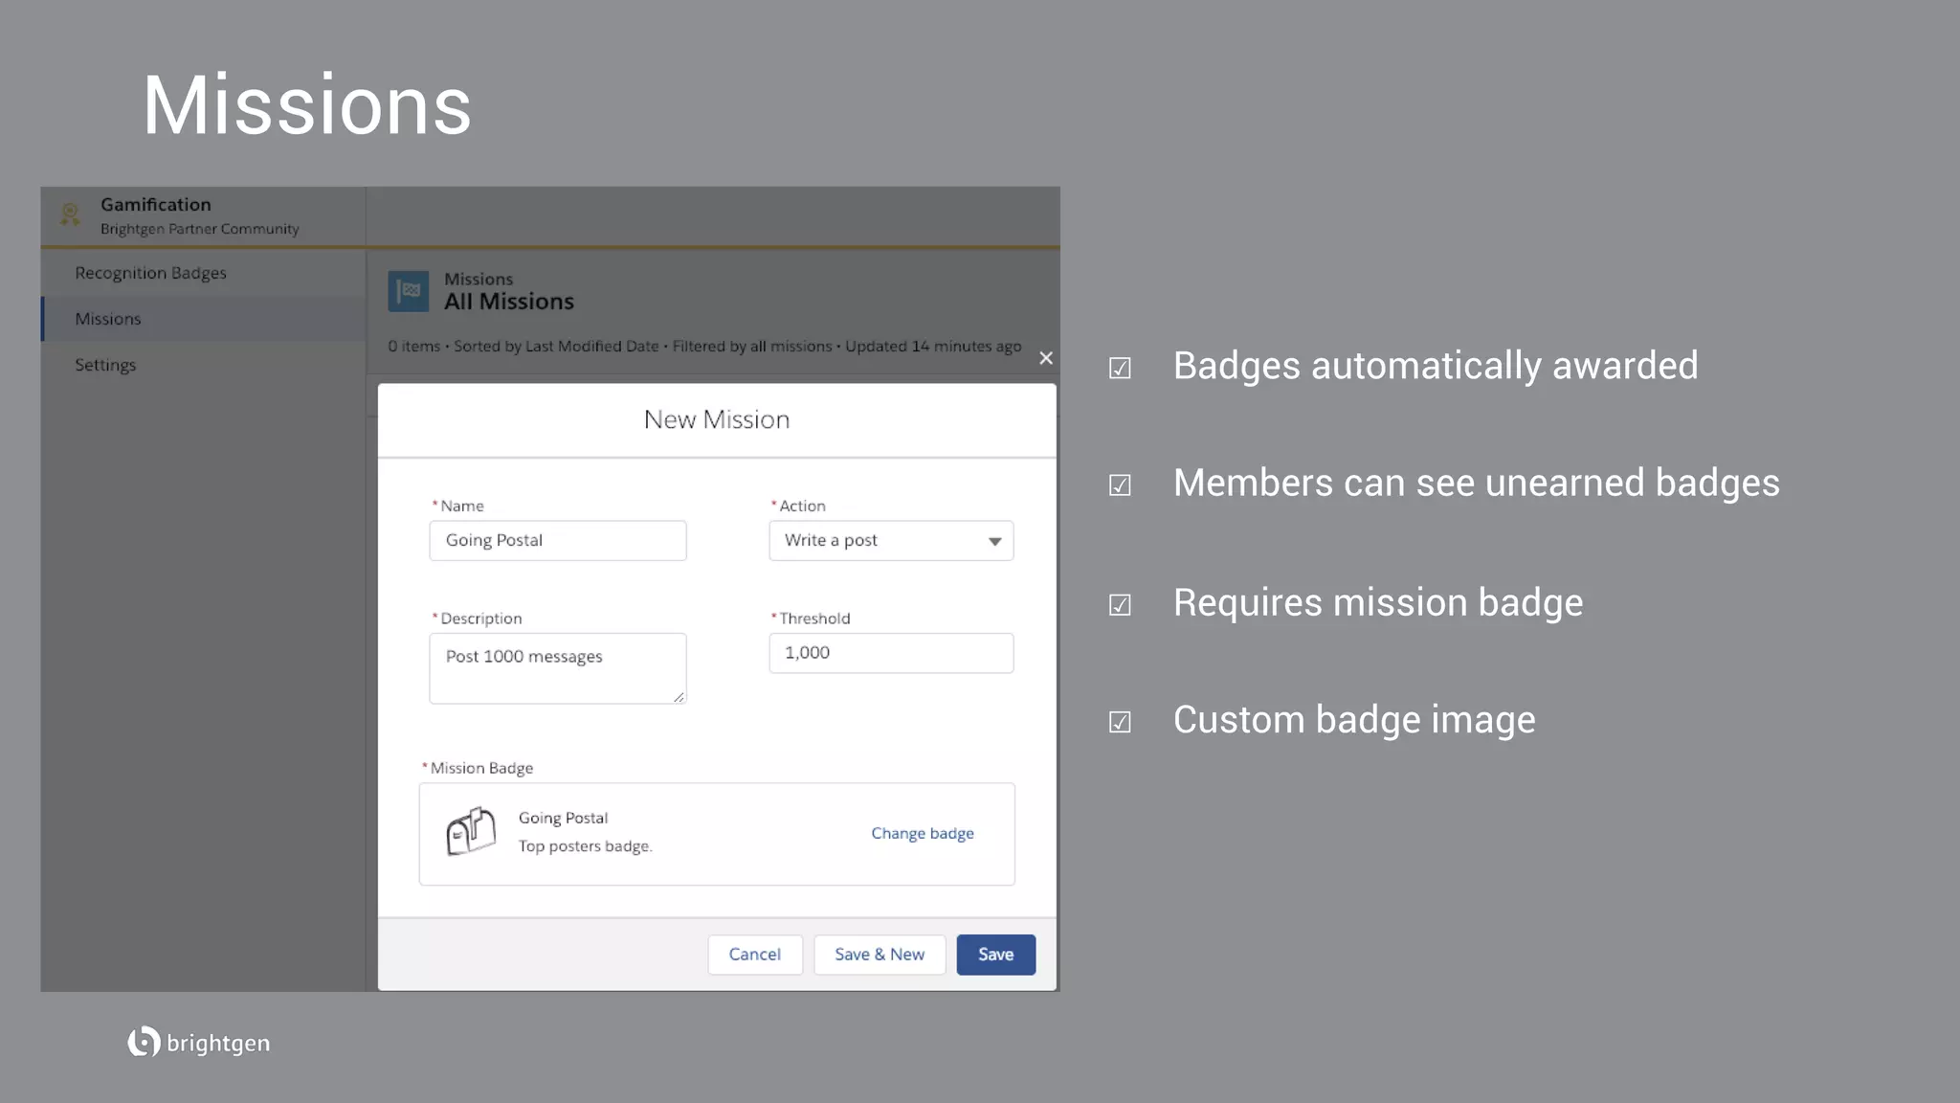Click checkbox beside Badges automatically awarded
This screenshot has height=1103, width=1960.
point(1120,369)
